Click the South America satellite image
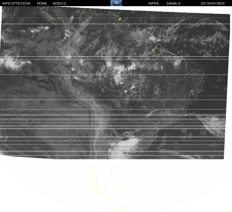 pos(115,83)
